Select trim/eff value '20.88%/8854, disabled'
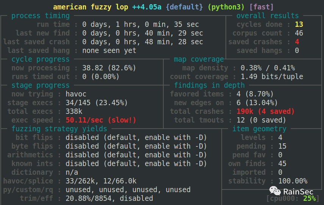324x205 pixels. (109, 198)
